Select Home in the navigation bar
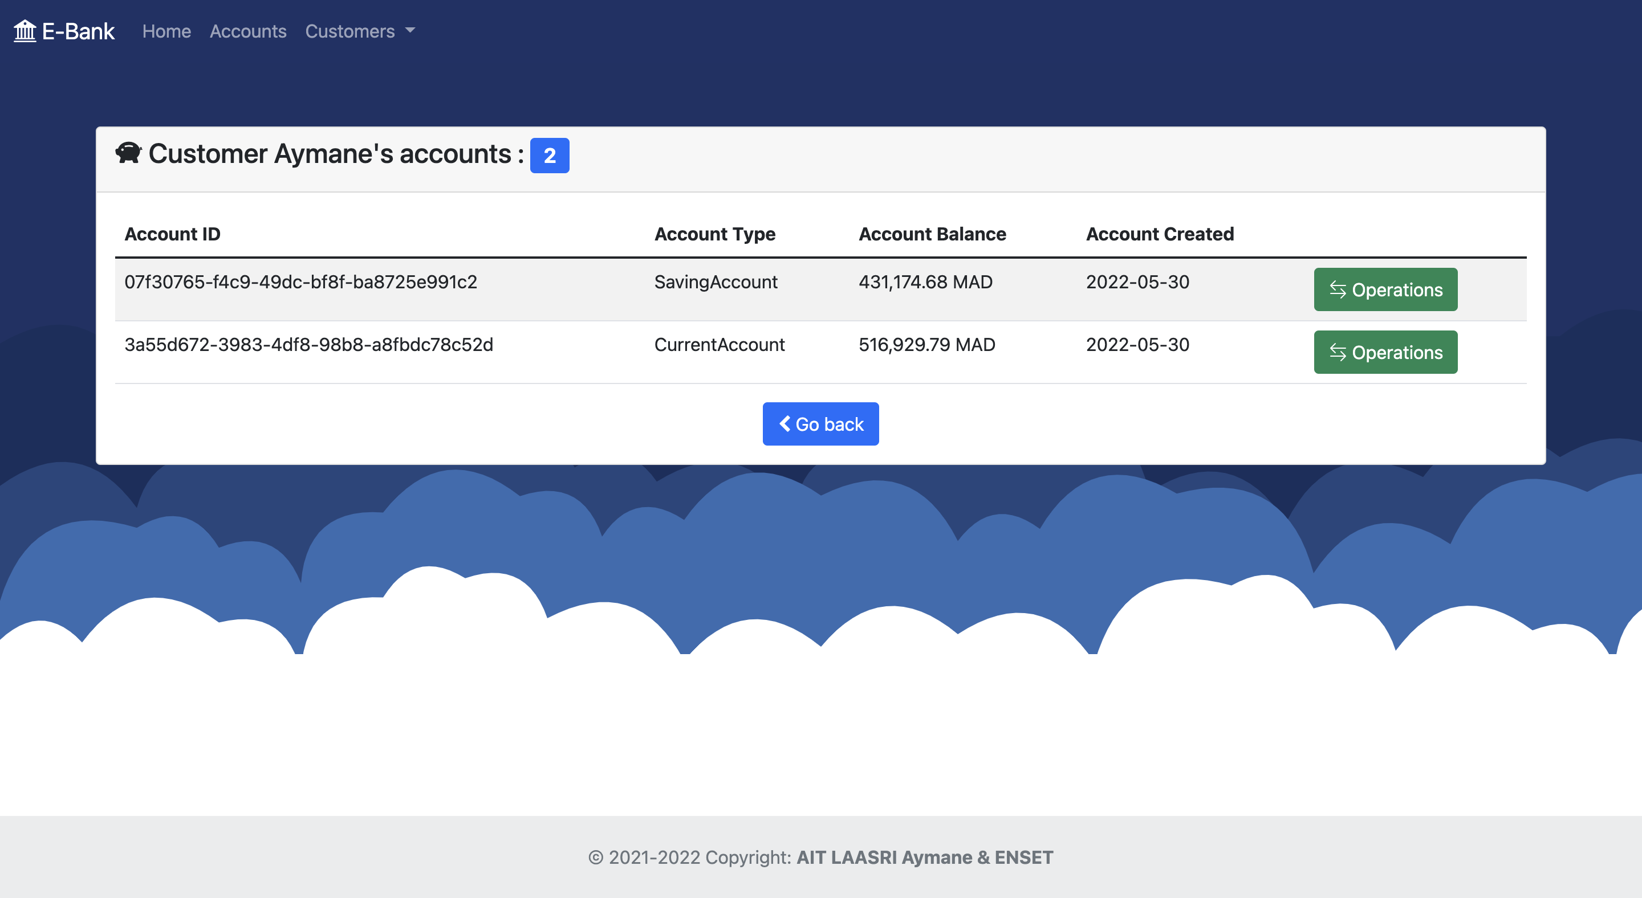Screen dimensions: 1642x898 (166, 31)
